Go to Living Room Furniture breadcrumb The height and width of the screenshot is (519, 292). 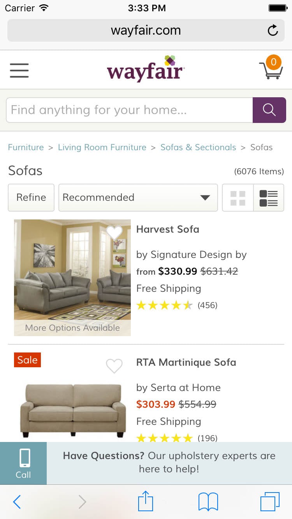click(102, 147)
